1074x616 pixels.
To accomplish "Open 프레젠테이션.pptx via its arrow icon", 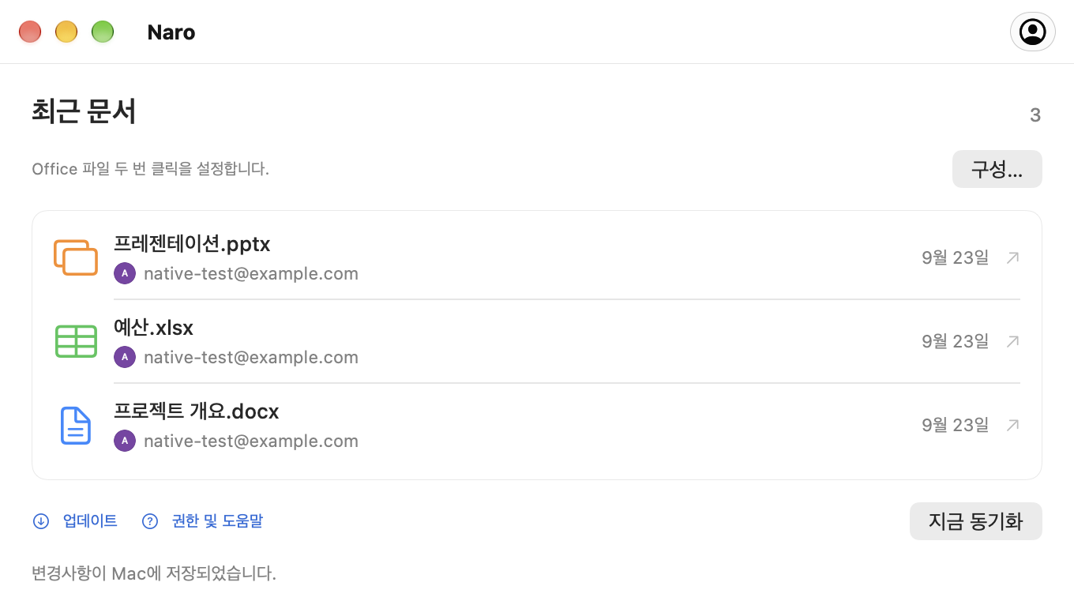I will pyautogui.click(x=1012, y=257).
